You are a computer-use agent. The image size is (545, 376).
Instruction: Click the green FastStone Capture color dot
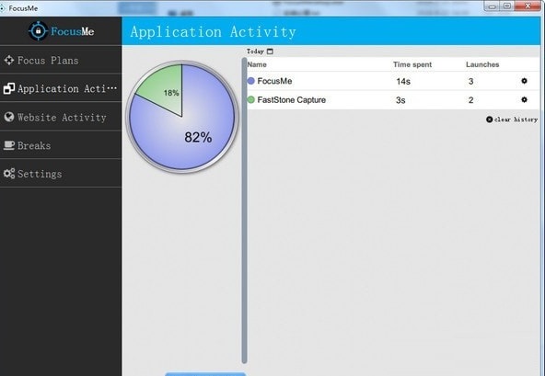click(251, 100)
